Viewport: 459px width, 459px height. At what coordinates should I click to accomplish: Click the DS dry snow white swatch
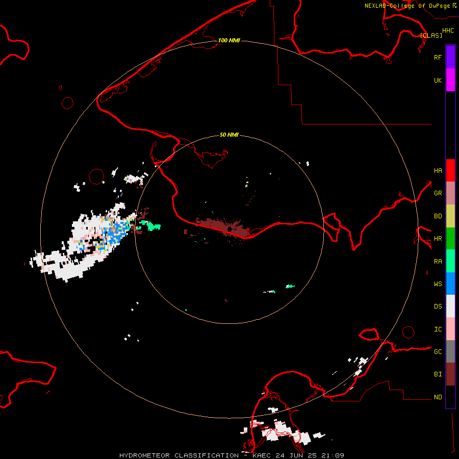coord(450,306)
